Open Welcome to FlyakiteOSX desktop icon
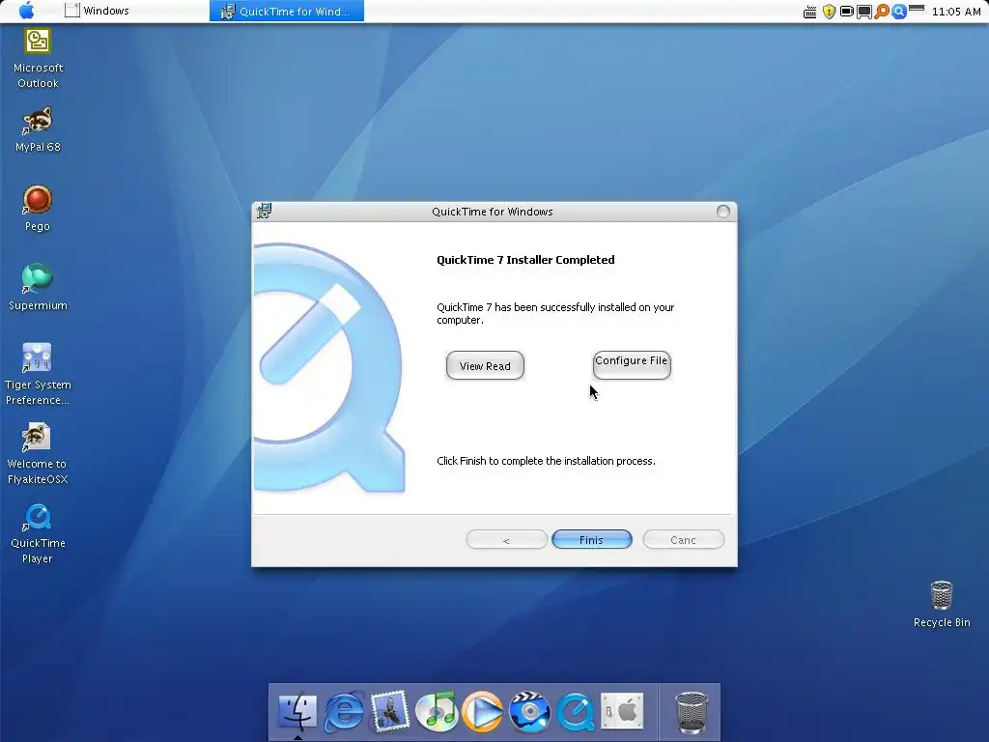This screenshot has width=989, height=742. point(38,454)
